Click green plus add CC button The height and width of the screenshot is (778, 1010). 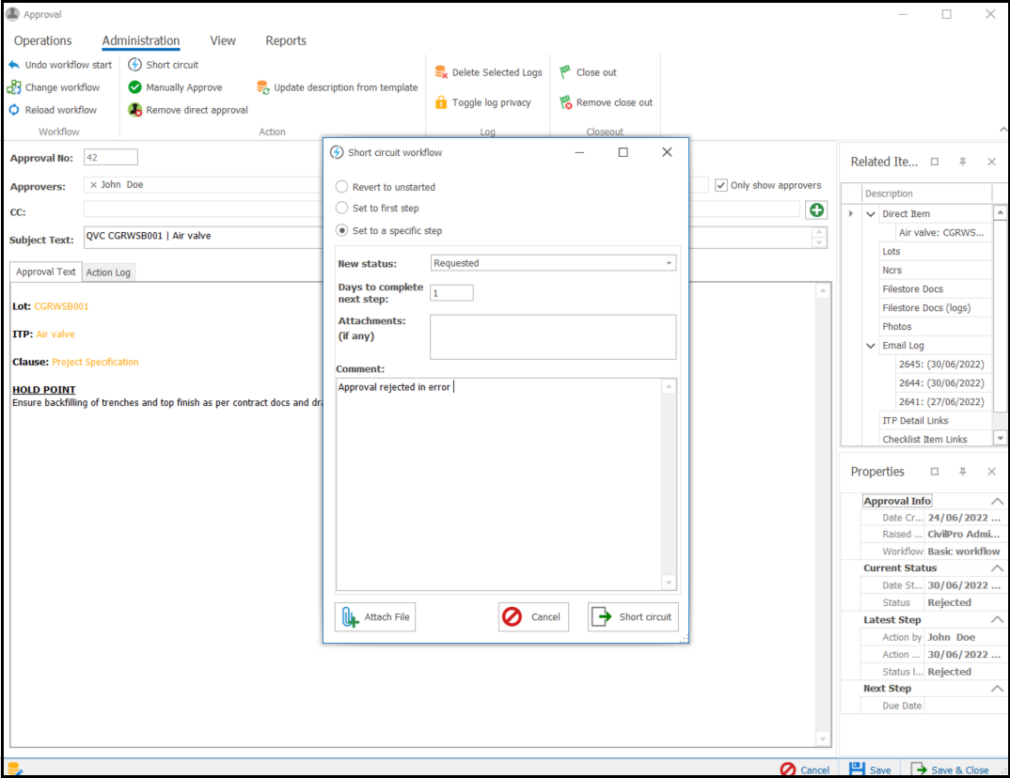(817, 210)
